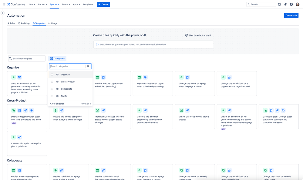Click the calendar icon on Archive inactive pages card
The width and height of the screenshot is (303, 180).
click(x=97, y=77)
